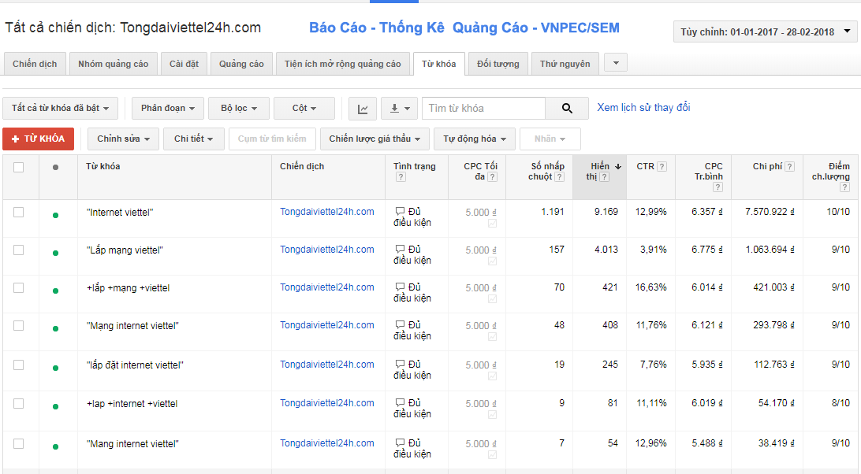Click green status dot for "Mạng internet viettel"

[55, 328]
